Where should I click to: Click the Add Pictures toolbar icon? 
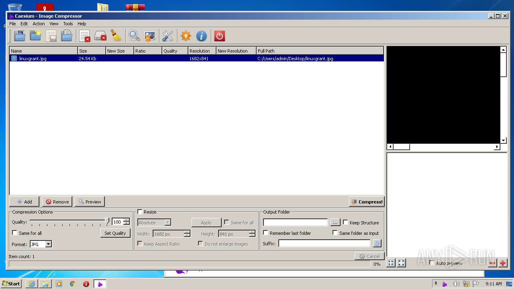19,36
